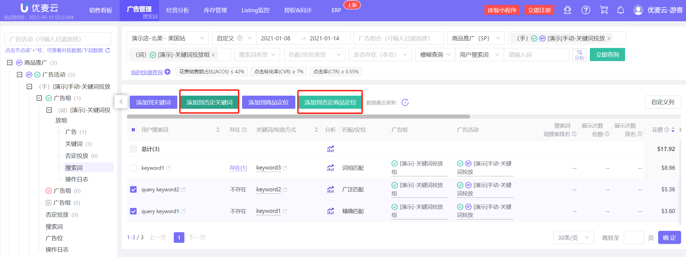Open the 库存管理 nav tab
The height and width of the screenshot is (257, 686).
pyautogui.click(x=215, y=10)
